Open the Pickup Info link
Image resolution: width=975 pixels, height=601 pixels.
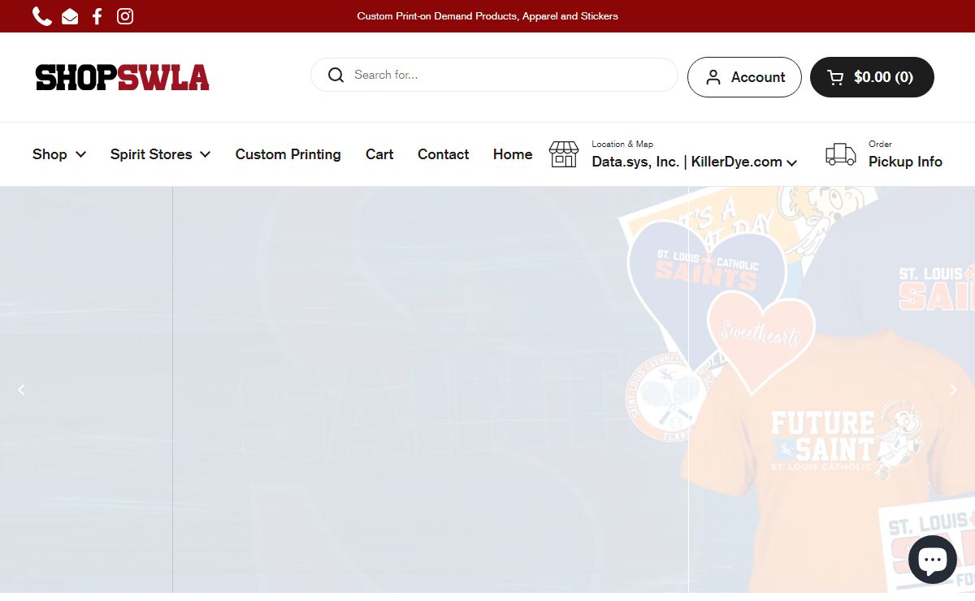tap(905, 162)
